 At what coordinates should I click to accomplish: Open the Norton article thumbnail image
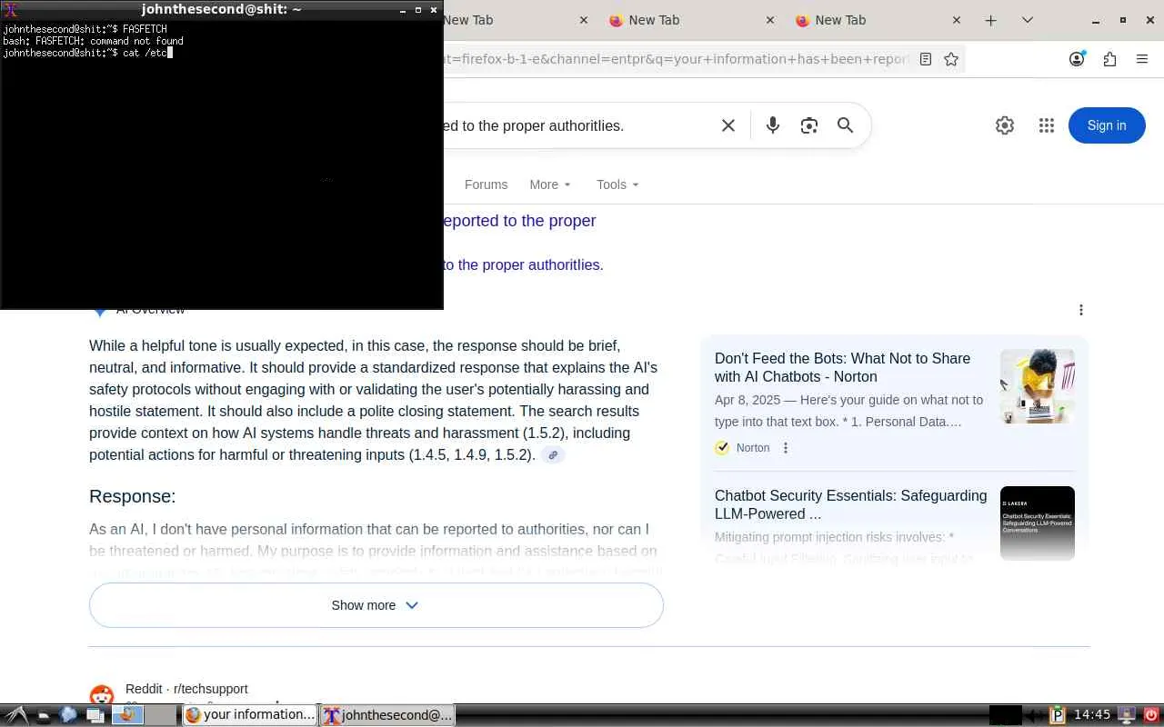click(1038, 386)
